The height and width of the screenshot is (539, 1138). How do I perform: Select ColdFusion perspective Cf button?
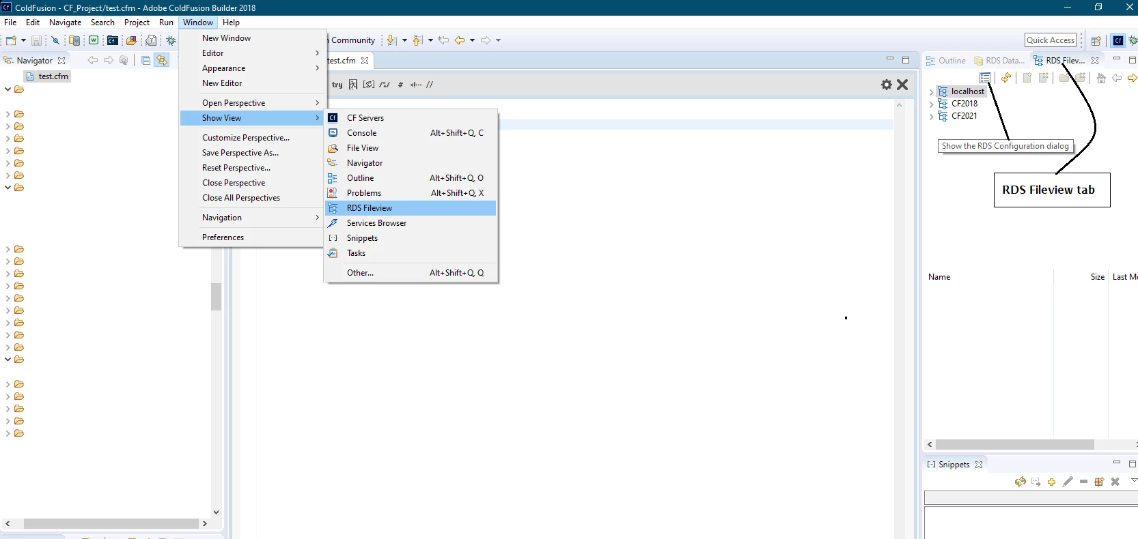pos(1118,41)
